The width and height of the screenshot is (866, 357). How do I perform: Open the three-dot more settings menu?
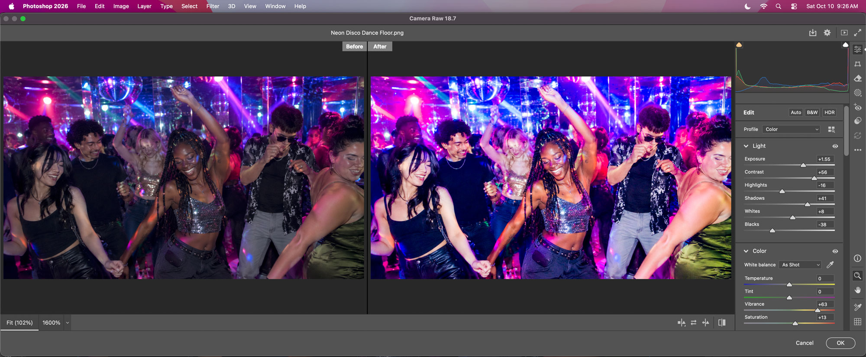(857, 150)
